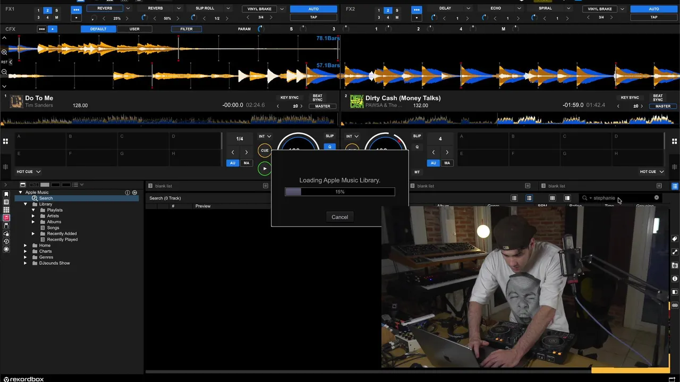This screenshot has height=382, width=680.
Task: Open the playlist list icon in sidebar
Action: 6,202
